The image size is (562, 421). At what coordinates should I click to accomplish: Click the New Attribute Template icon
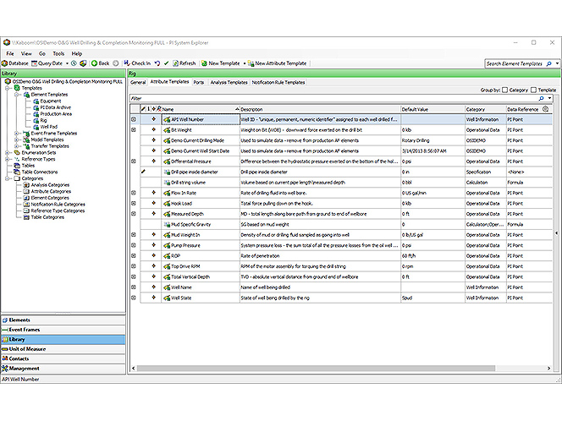[251, 63]
